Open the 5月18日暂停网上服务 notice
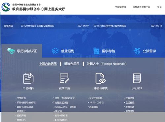165x122 pixels. click(110, 26)
